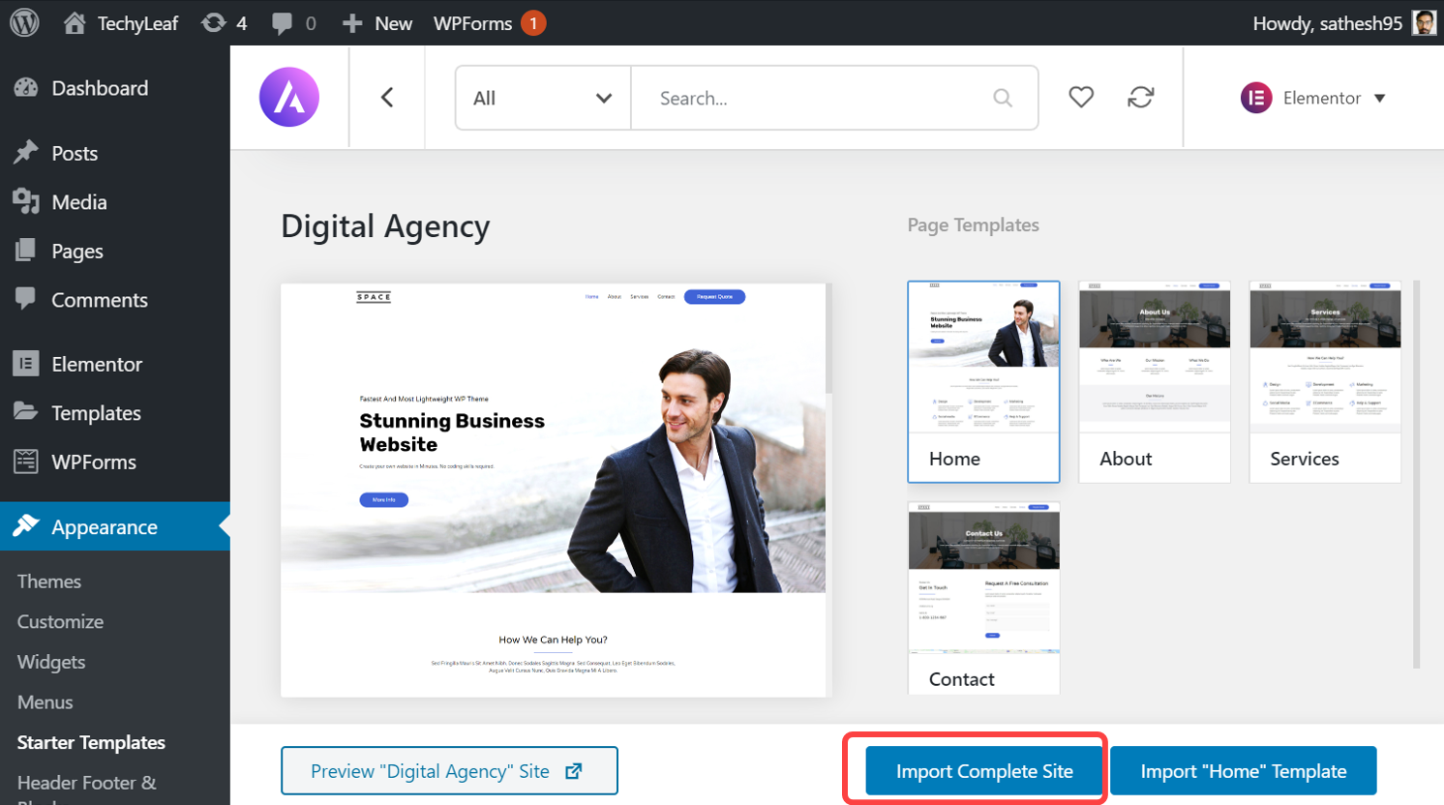The width and height of the screenshot is (1444, 805).
Task: Click the Dashboard gauge icon
Action: [26, 88]
